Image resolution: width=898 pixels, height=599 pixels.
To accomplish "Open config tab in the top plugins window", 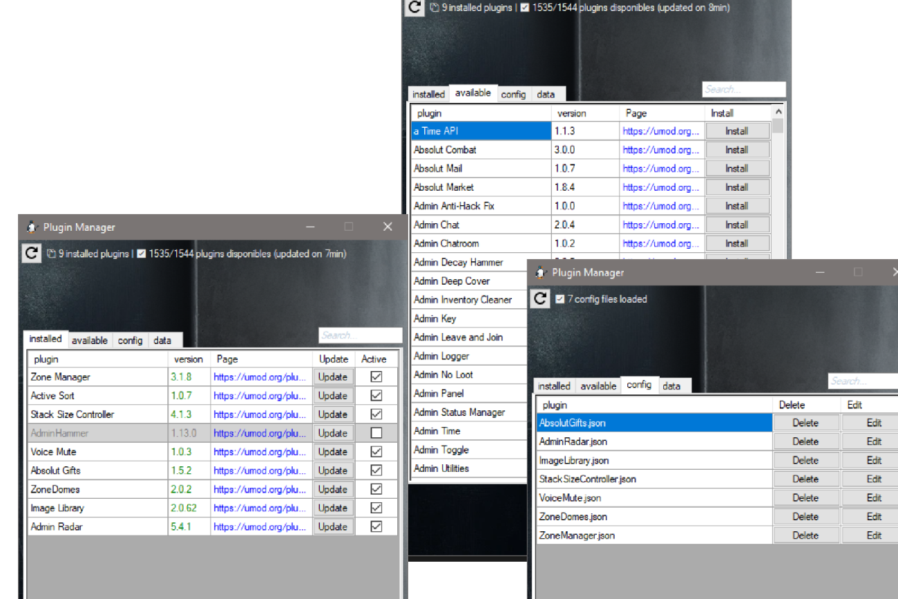I will (x=513, y=95).
